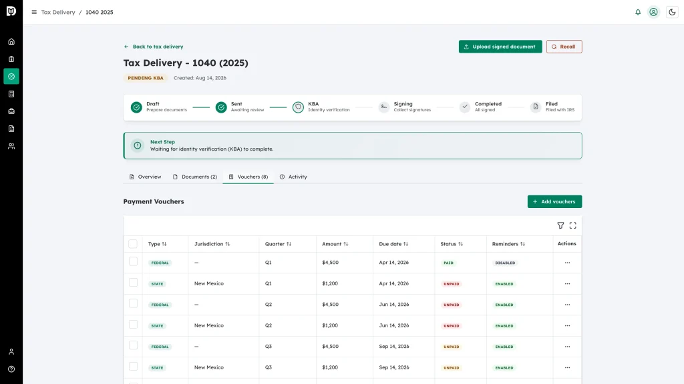Open actions menu for Federal Q3 row
Viewport: 684px width, 384px height.
567,347
